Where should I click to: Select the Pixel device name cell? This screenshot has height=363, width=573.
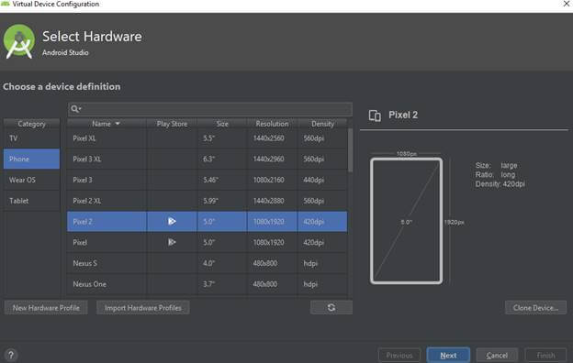tap(107, 242)
